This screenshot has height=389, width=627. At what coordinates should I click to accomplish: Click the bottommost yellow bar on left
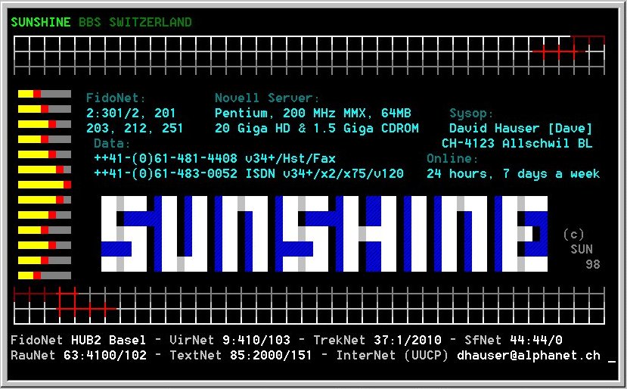pyautogui.click(x=26, y=275)
